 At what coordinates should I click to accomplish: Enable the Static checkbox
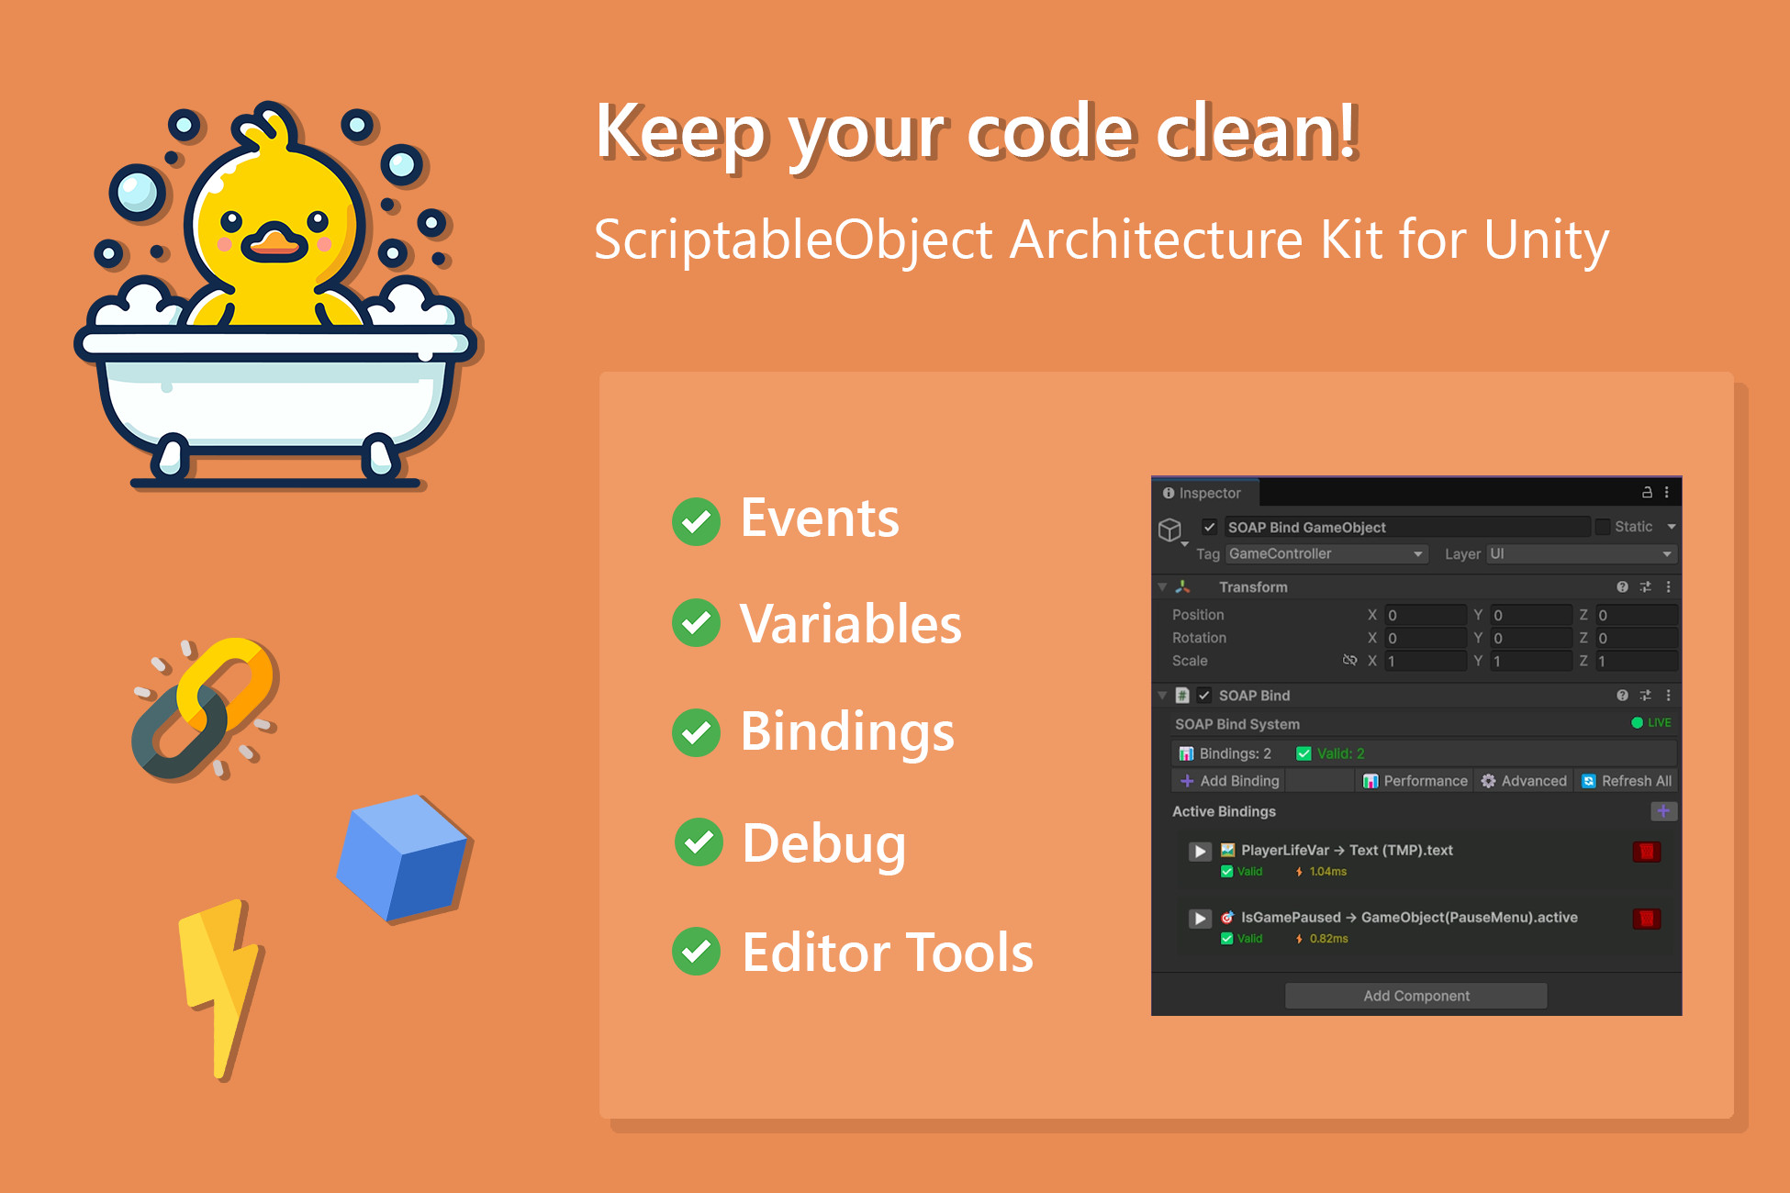[1603, 527]
